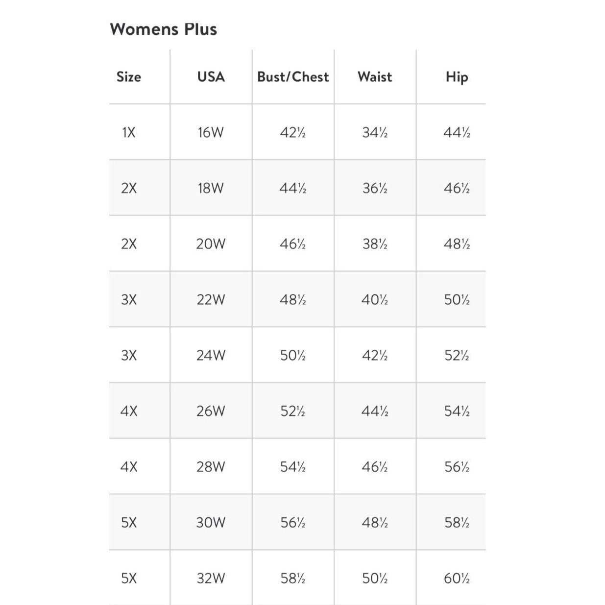Click the 28W USA size cell

click(211, 467)
